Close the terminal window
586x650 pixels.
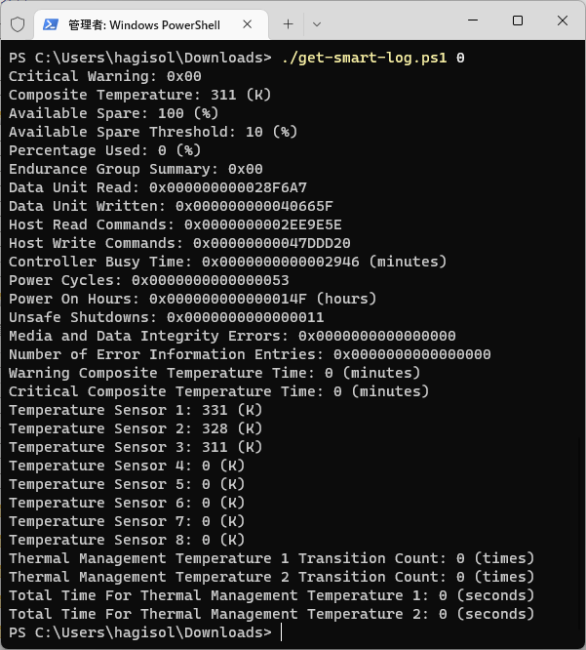[x=562, y=20]
